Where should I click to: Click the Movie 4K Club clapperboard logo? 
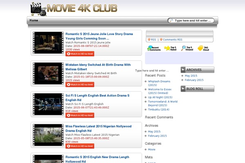click(x=38, y=9)
